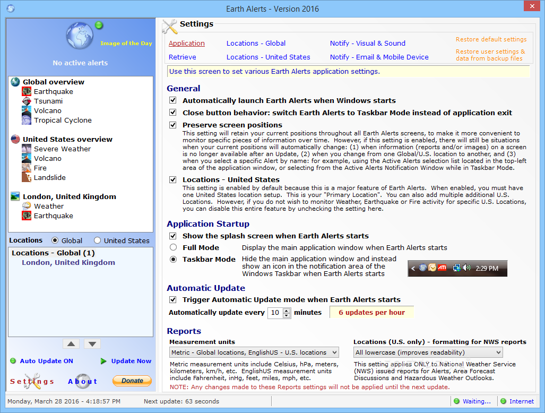
Task: Click the United States flag overview icon
Action: [x=15, y=139]
